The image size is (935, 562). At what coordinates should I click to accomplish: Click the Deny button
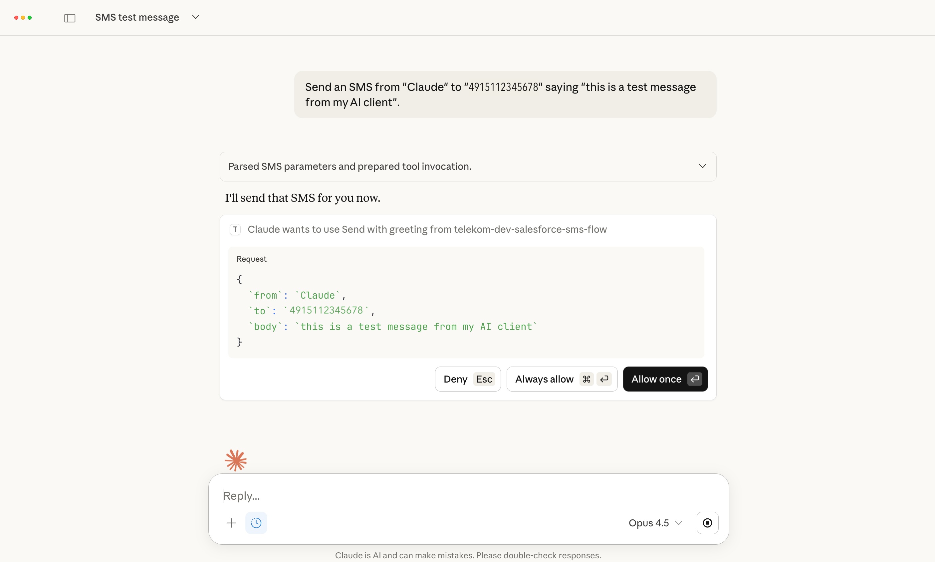[x=467, y=379]
